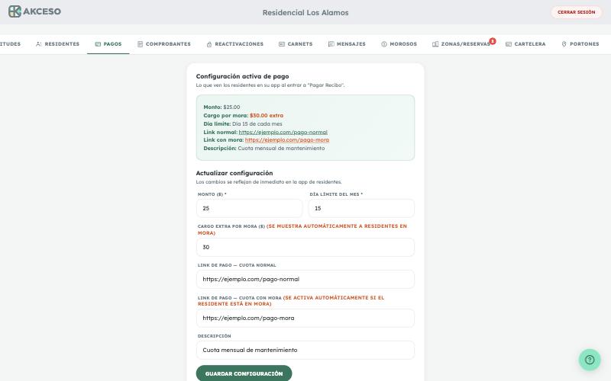Click the Akceso logo icon

click(x=15, y=11)
